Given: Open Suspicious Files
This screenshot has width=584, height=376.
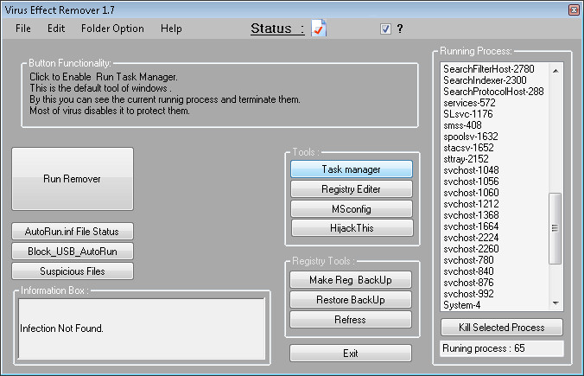Looking at the screenshot, I should 73,271.
